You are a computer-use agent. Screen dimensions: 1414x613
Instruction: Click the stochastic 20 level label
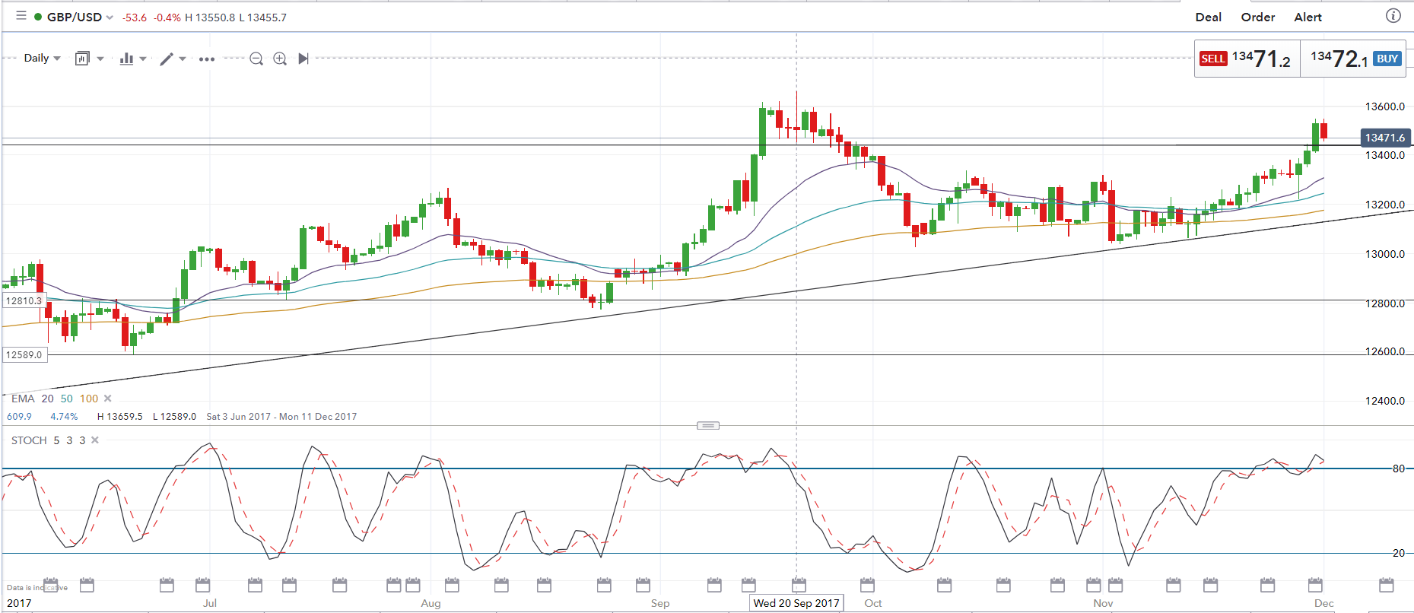click(x=1399, y=553)
